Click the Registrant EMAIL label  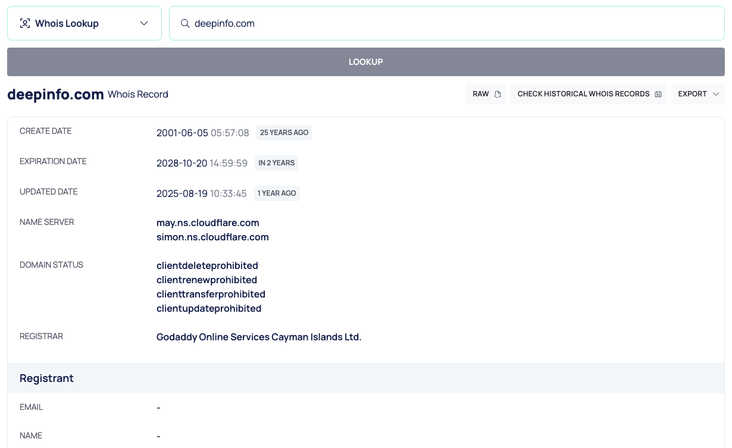[31, 407]
